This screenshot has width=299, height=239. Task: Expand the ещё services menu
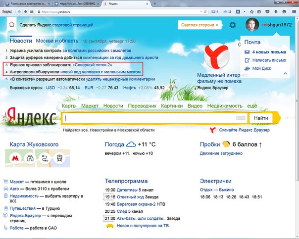click(252, 106)
